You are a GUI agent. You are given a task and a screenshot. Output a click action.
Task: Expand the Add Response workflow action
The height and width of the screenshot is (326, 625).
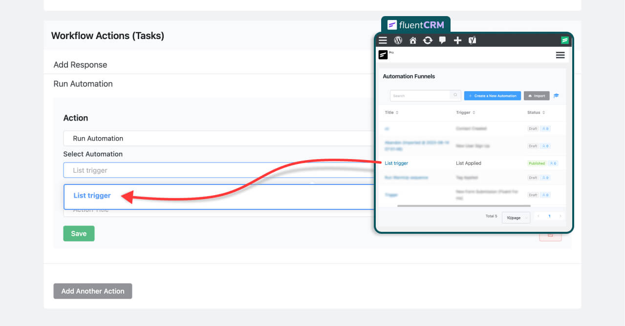click(80, 64)
